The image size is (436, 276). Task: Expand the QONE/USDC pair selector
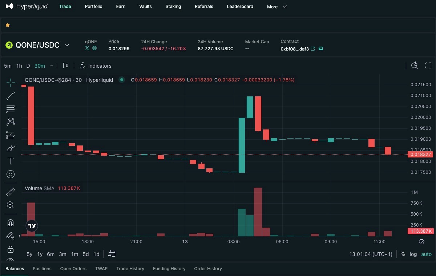tap(66, 45)
